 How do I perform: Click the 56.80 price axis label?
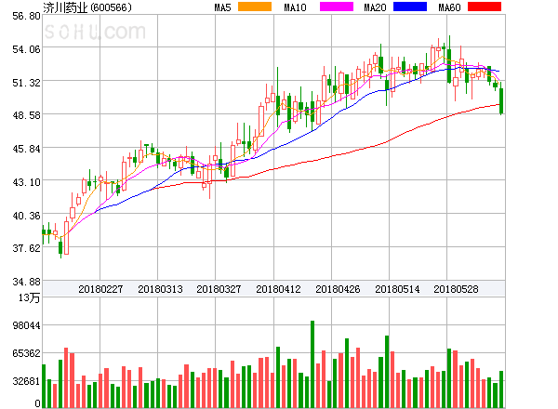(x=26, y=16)
